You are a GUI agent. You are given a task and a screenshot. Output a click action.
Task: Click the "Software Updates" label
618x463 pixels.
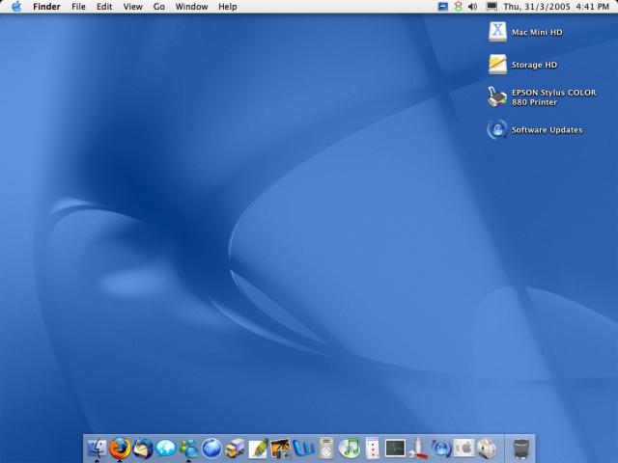click(x=548, y=130)
